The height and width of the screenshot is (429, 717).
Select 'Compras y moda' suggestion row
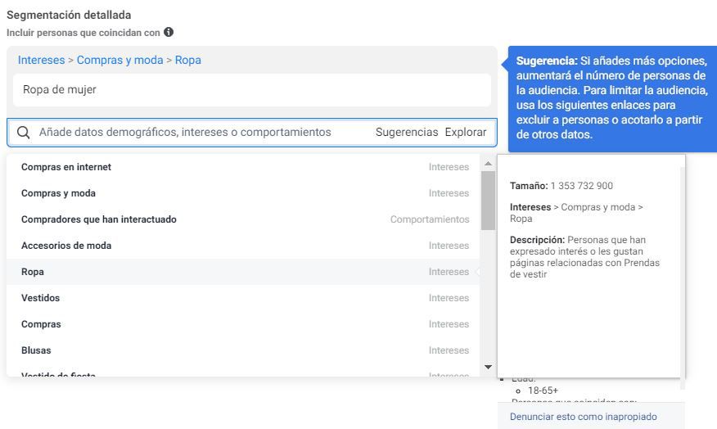(243, 193)
